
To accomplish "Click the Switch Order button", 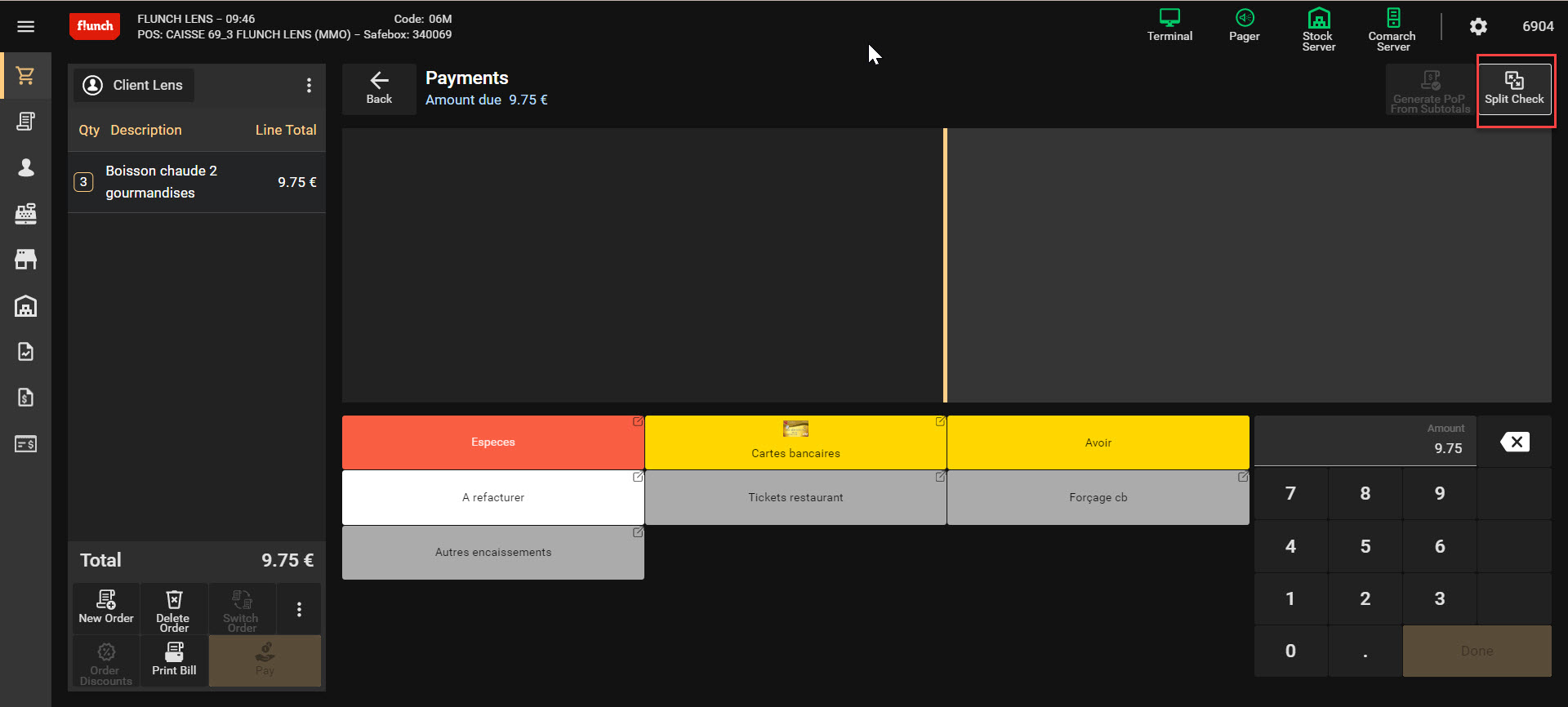I will 242,609.
